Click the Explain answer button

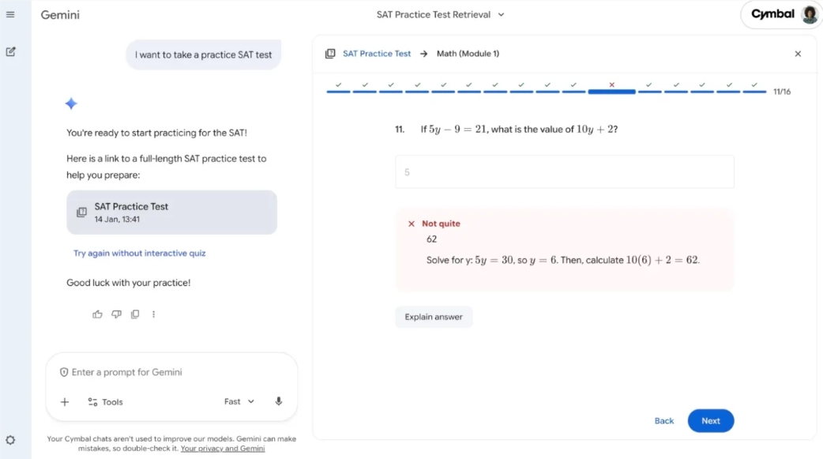tap(434, 316)
